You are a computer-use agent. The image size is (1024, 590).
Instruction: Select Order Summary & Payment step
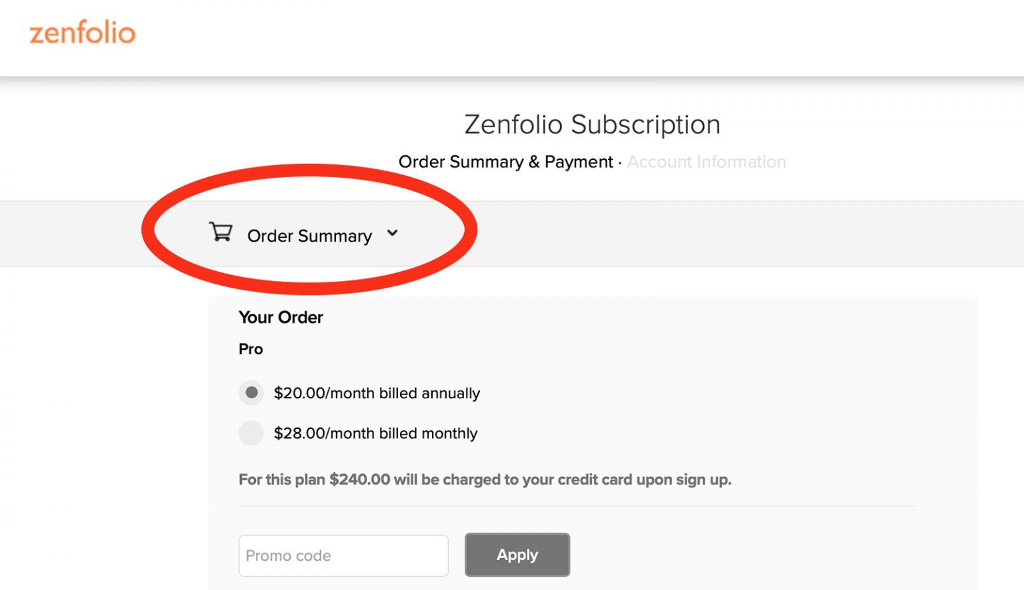pos(506,161)
